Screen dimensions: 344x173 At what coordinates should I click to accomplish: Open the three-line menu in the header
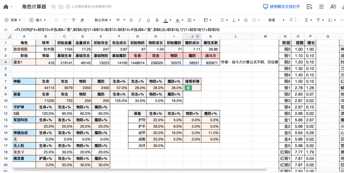321,7
